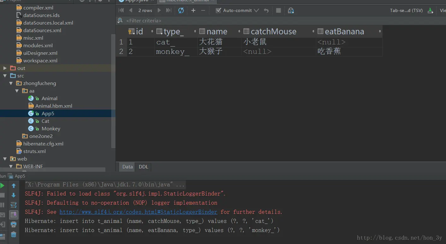Open the Auto-commit dropdown chevron
446x244 pixels.
coord(256,10)
